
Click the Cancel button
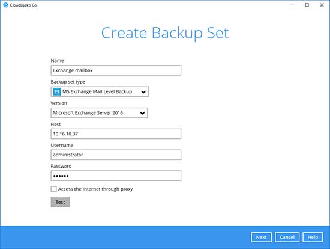pos(287,238)
